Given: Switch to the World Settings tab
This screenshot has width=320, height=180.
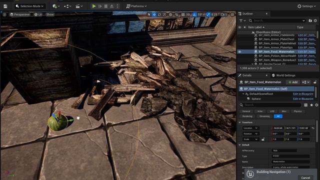Looking at the screenshot, I should click(x=283, y=75).
